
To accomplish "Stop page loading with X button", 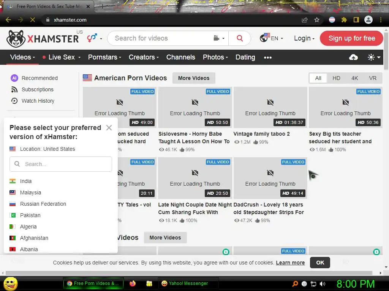I will click(x=33, y=20).
